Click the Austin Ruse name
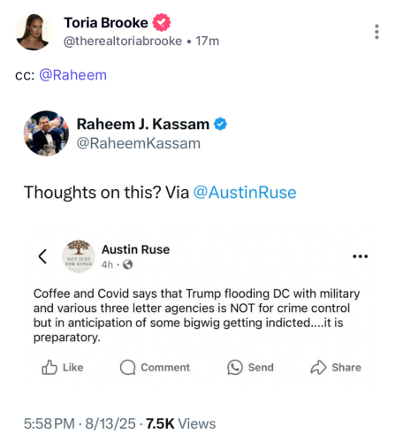Viewport: 403px width, 442px height. [x=135, y=249]
